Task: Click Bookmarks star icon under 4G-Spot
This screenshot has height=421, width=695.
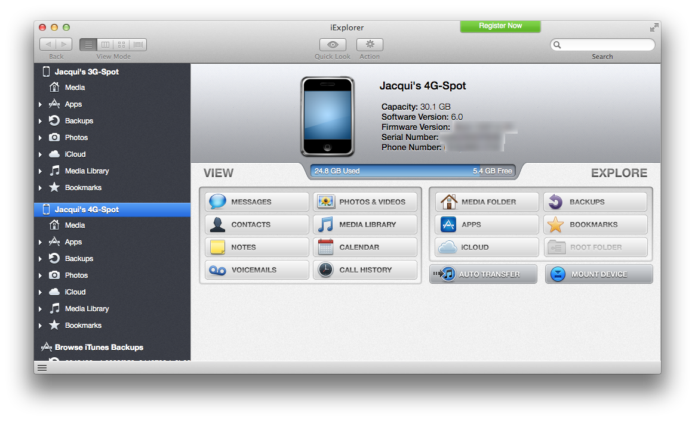Action: pos(54,325)
